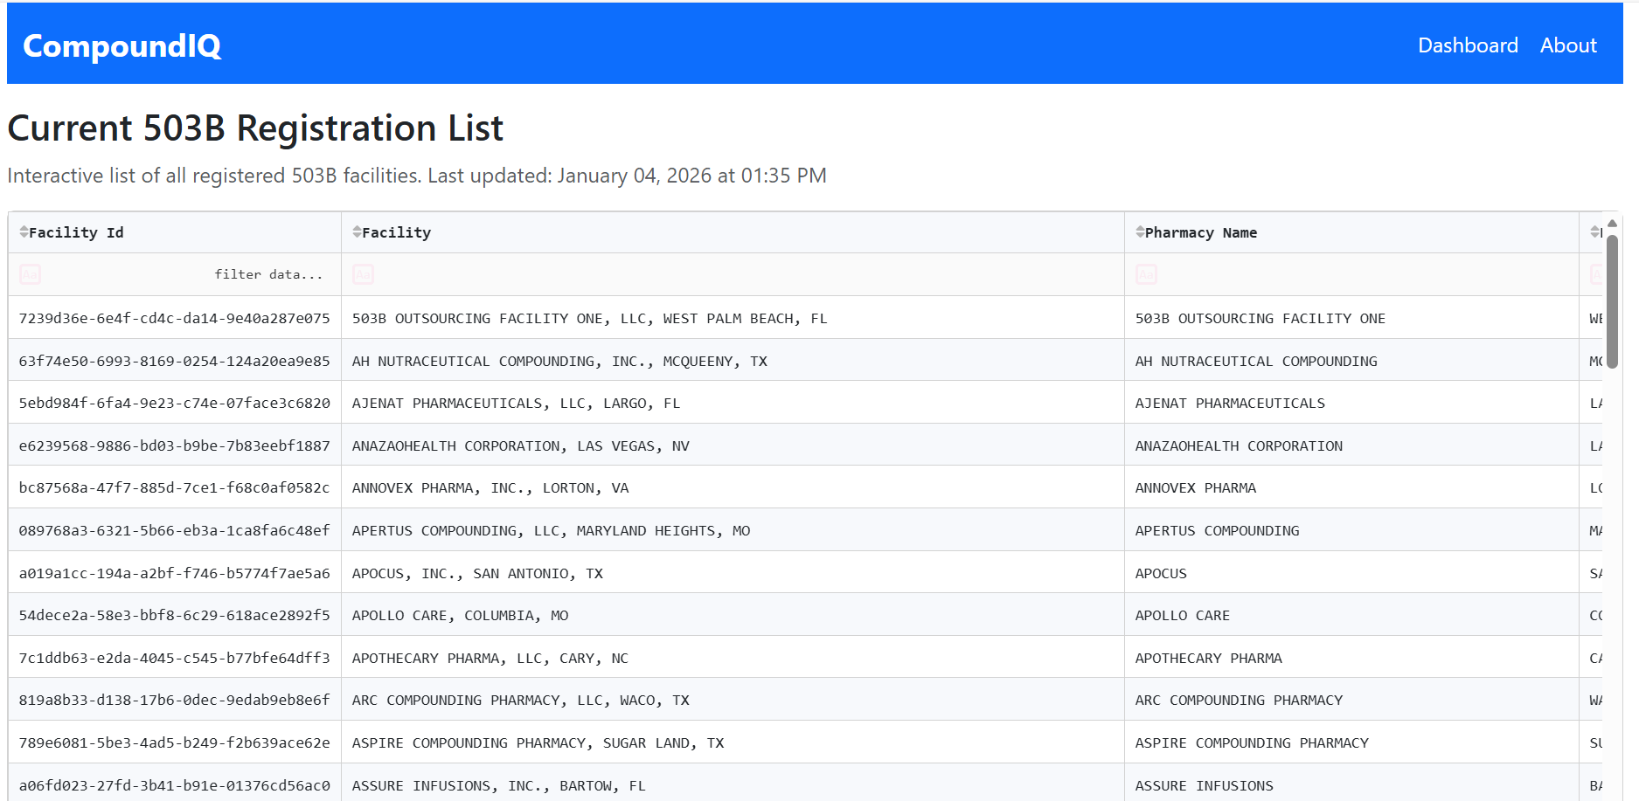Click the Facility Id column sort arrows
Screen dimensions: 1639x801
point(24,232)
